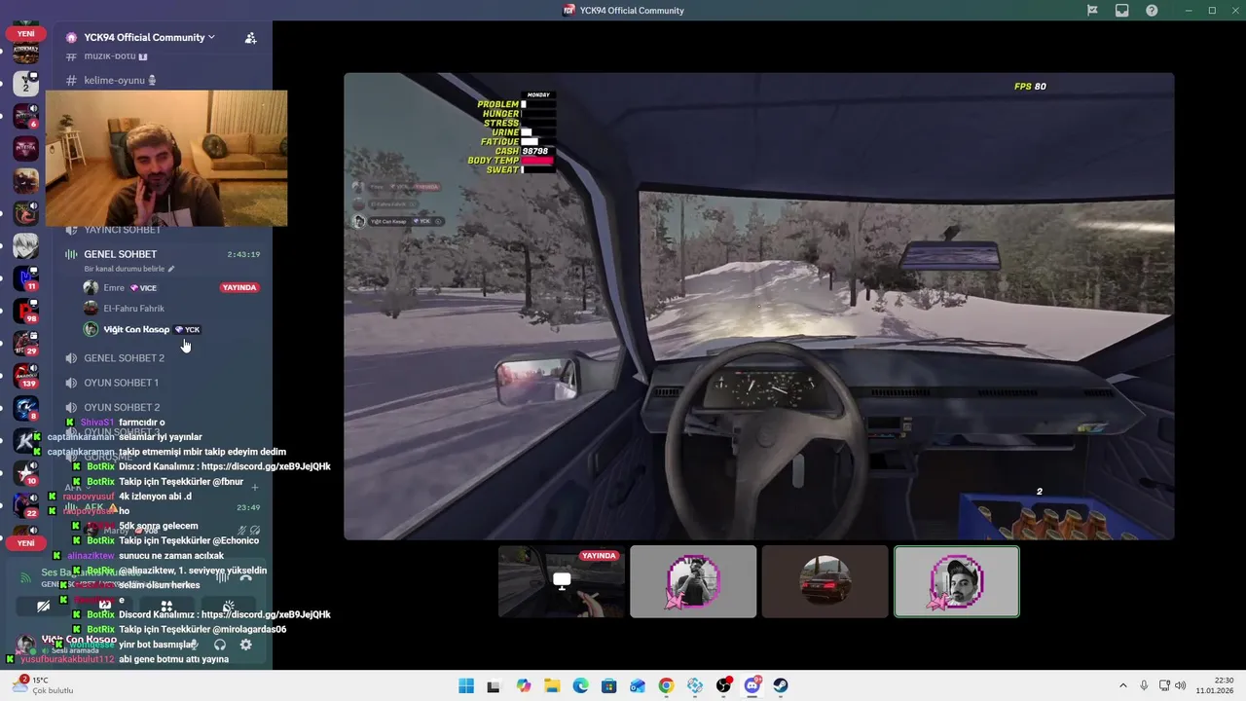
Task: Toggle deafen with the headphones icon
Action: pyautogui.click(x=220, y=645)
